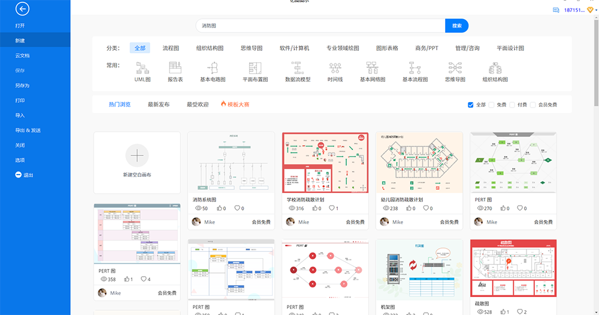Open the 机架图 template thumbnail

point(419,270)
